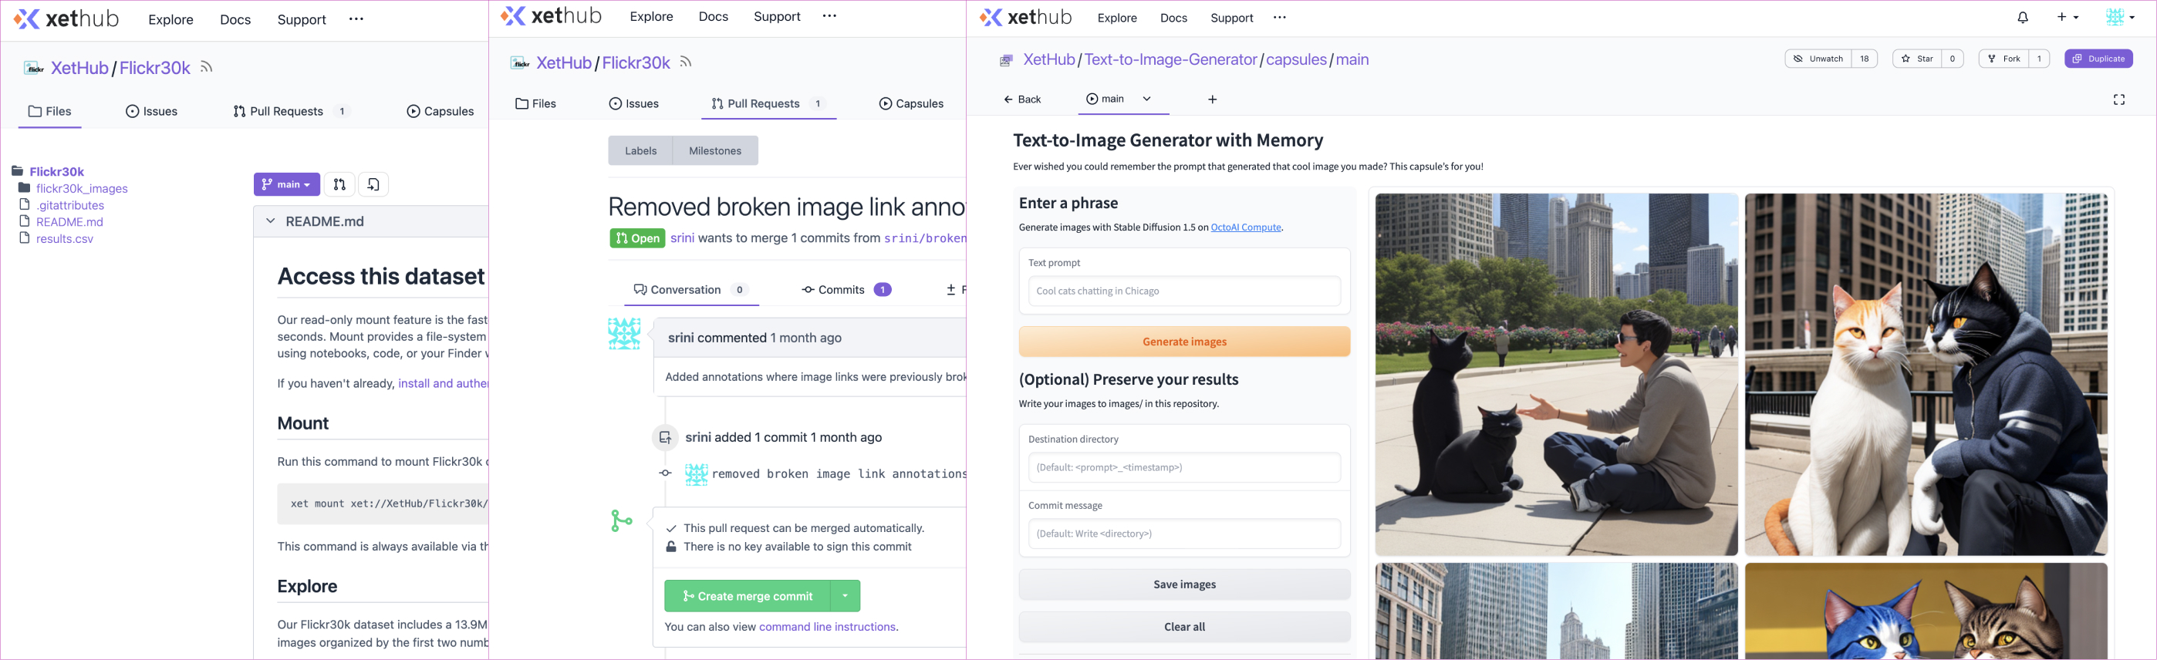Click Generate images
This screenshot has height=660, width=2157.
pyautogui.click(x=1184, y=342)
